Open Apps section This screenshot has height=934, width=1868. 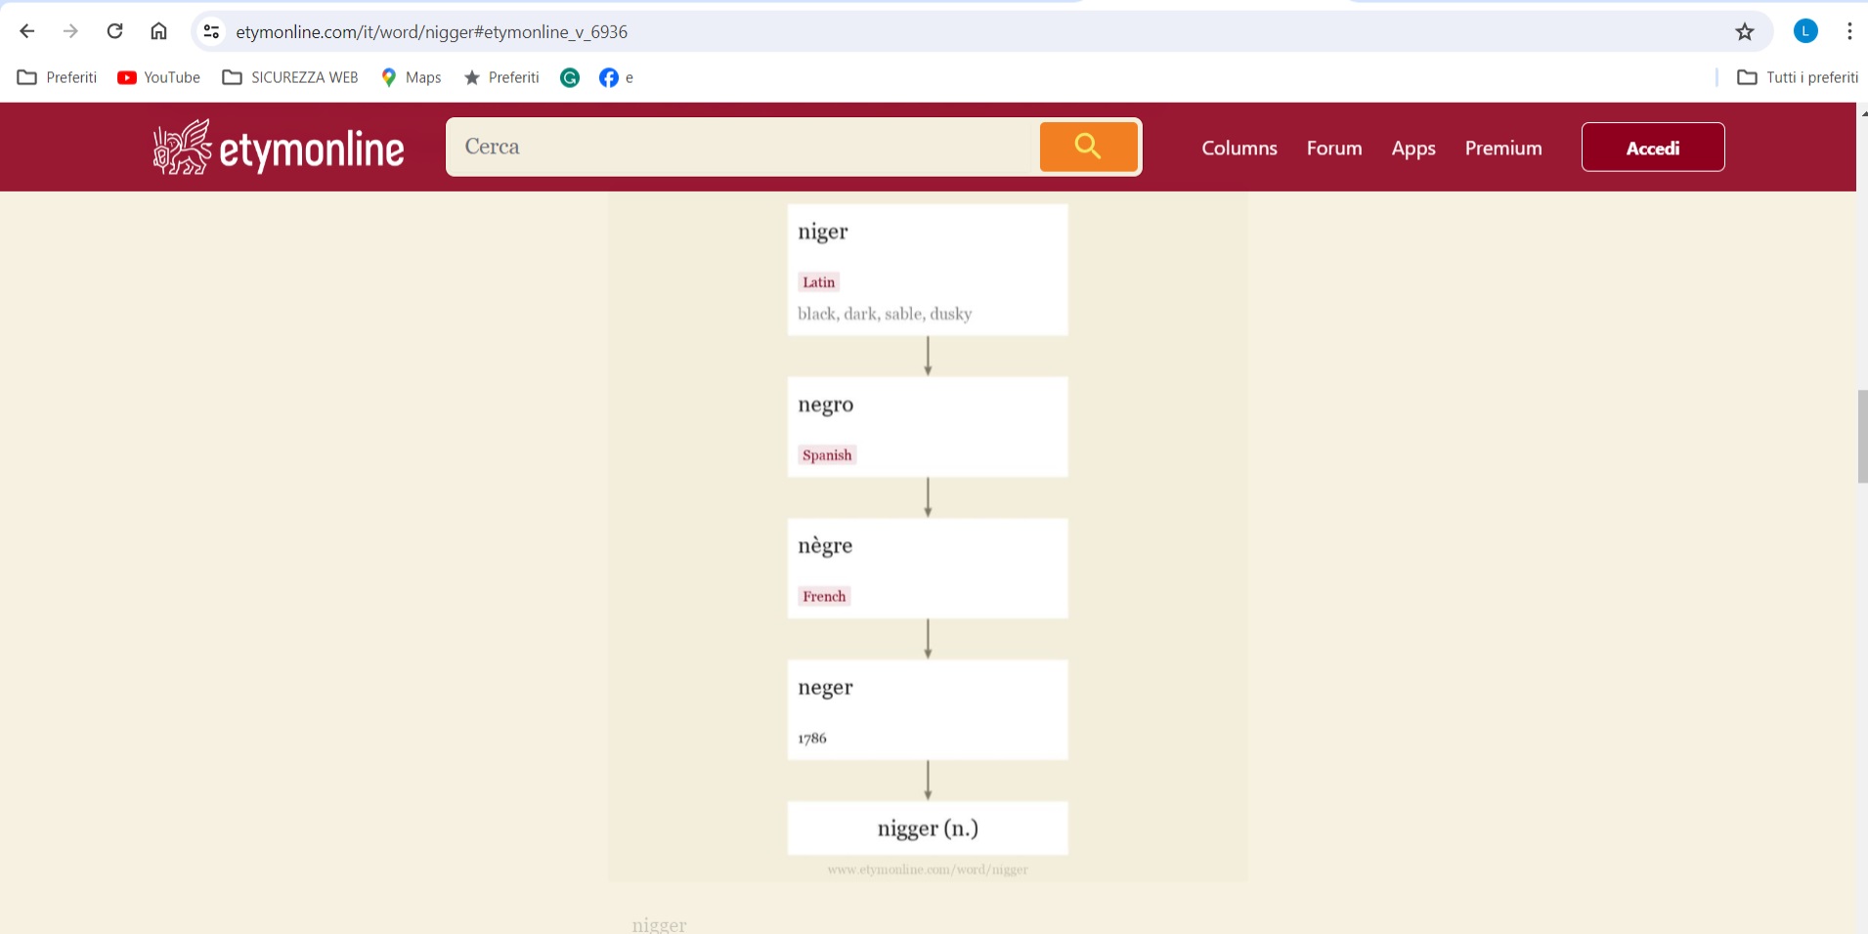1413,149
